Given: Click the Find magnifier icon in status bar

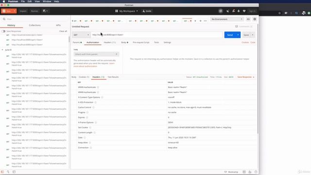Looking at the screenshot, I should [x=8, y=172].
